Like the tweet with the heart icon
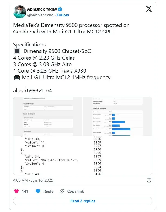Screen dimensions: 166x212 point(16,191)
